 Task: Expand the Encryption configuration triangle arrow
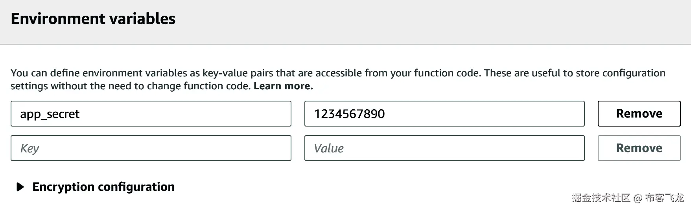tap(20, 187)
